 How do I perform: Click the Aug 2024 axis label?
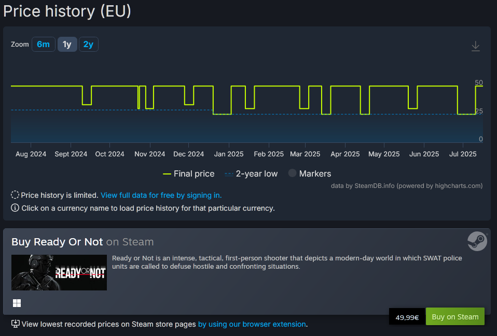pos(31,154)
